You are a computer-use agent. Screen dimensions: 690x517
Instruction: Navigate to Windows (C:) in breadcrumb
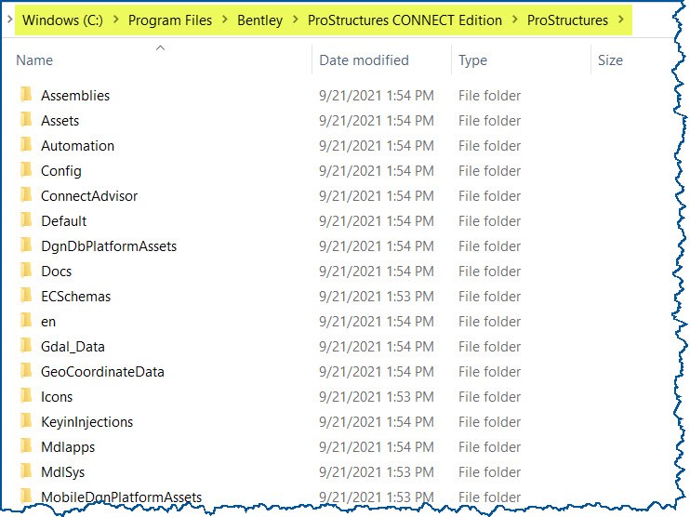click(x=62, y=20)
